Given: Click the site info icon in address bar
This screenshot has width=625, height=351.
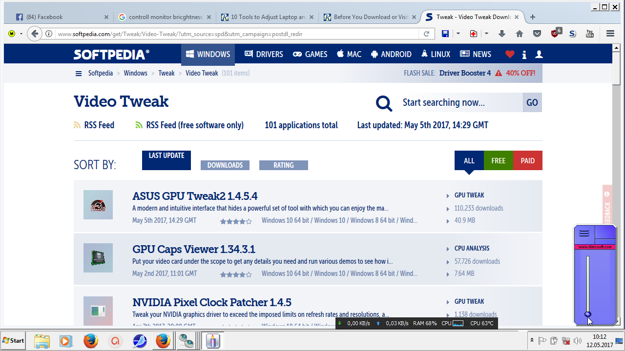Looking at the screenshot, I should click(49, 34).
